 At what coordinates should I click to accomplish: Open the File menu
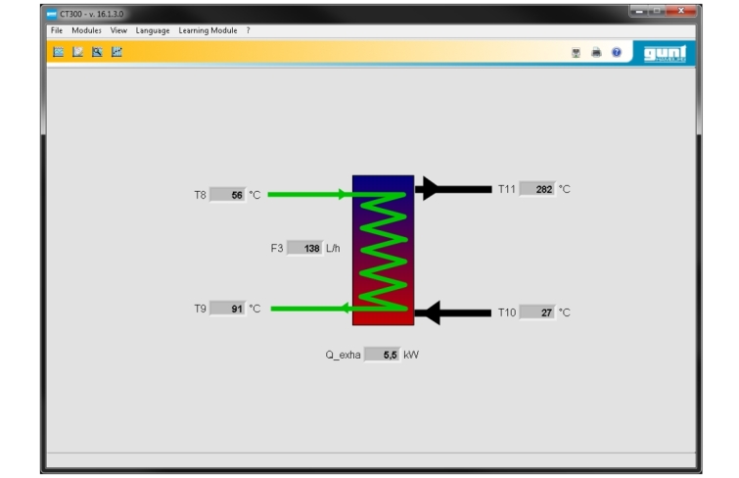pyautogui.click(x=57, y=30)
